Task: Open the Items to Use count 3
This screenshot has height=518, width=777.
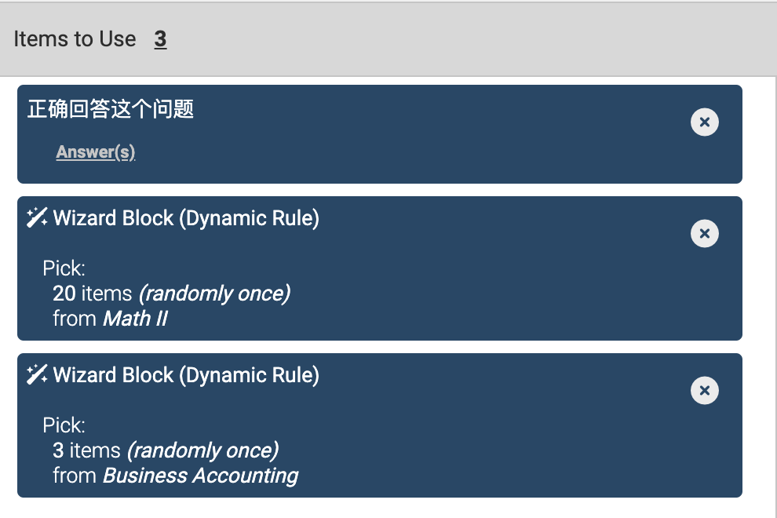Action: click(160, 39)
